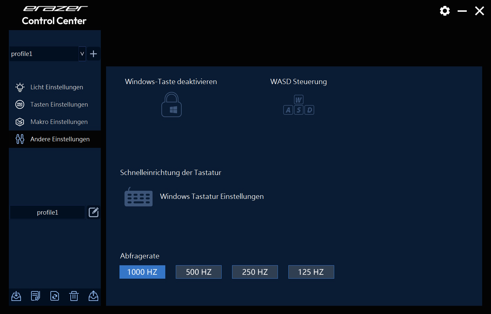This screenshot has height=314, width=491.
Task: Expand the profile1 dropdown arrow
Action: 82,54
